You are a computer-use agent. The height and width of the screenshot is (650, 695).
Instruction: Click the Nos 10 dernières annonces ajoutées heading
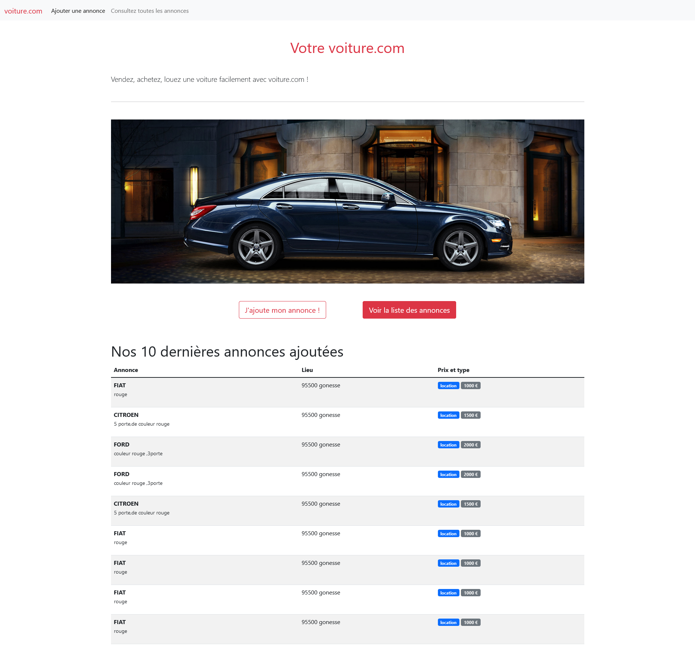[227, 351]
